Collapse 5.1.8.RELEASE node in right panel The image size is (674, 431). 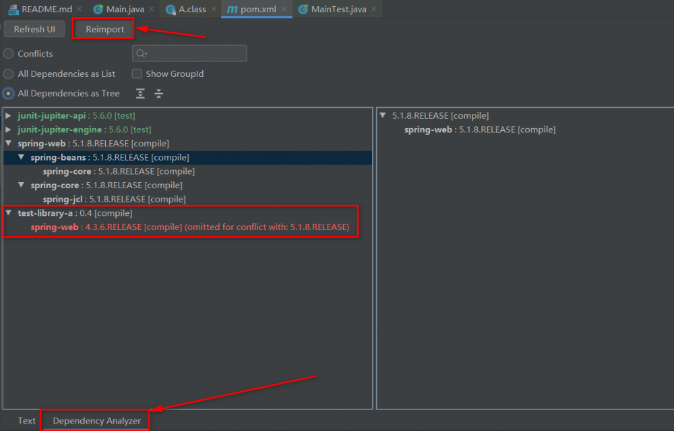(x=383, y=116)
